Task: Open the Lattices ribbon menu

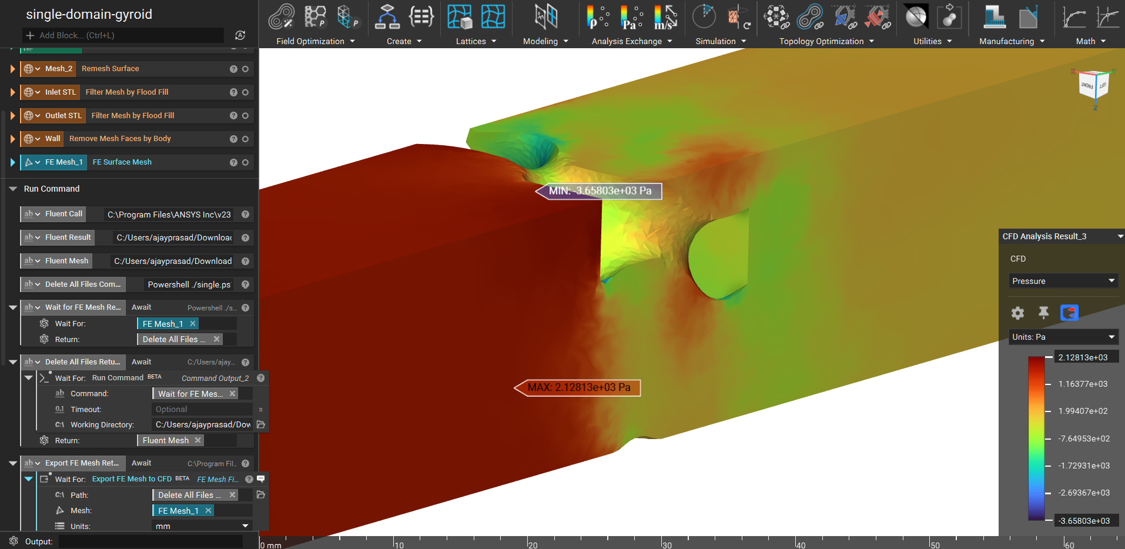Action: (x=476, y=41)
